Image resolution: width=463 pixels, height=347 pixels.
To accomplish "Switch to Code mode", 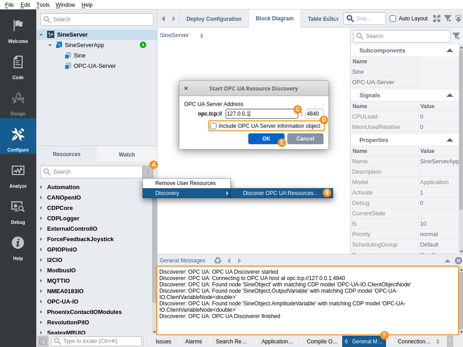I will click(x=18, y=66).
